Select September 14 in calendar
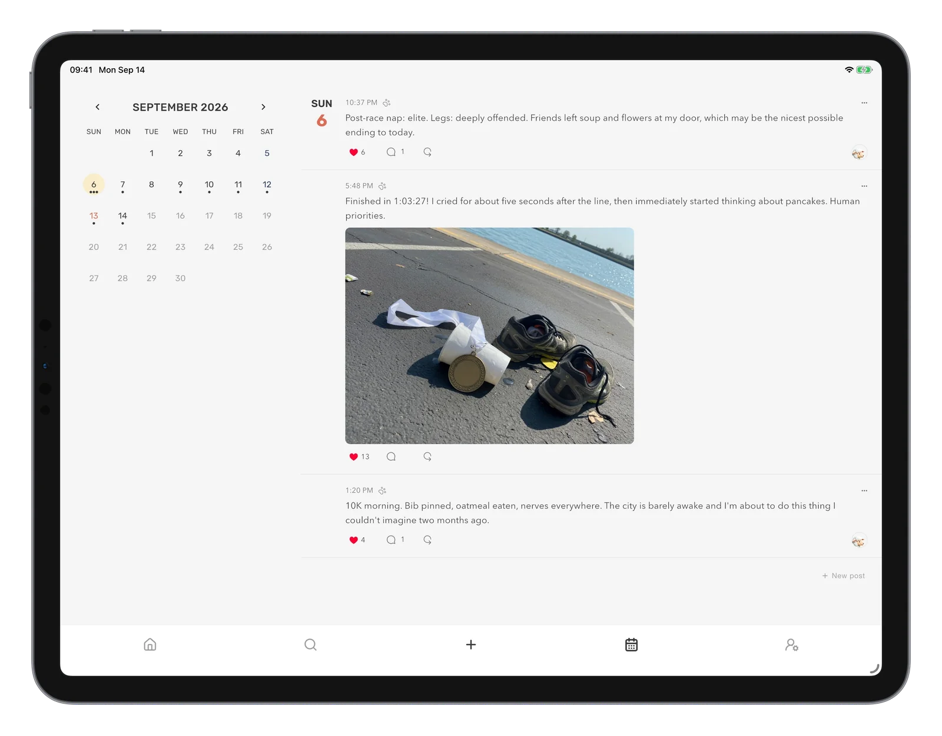Image resolution: width=942 pixels, height=736 pixels. [x=122, y=216]
